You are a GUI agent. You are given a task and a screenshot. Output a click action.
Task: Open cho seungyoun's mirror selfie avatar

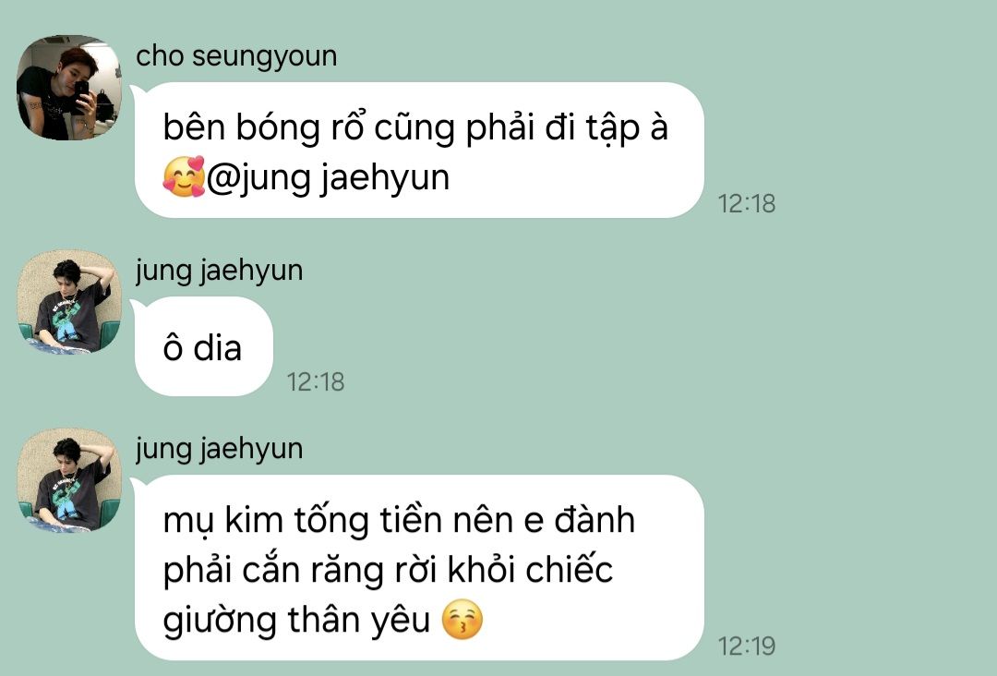69,88
